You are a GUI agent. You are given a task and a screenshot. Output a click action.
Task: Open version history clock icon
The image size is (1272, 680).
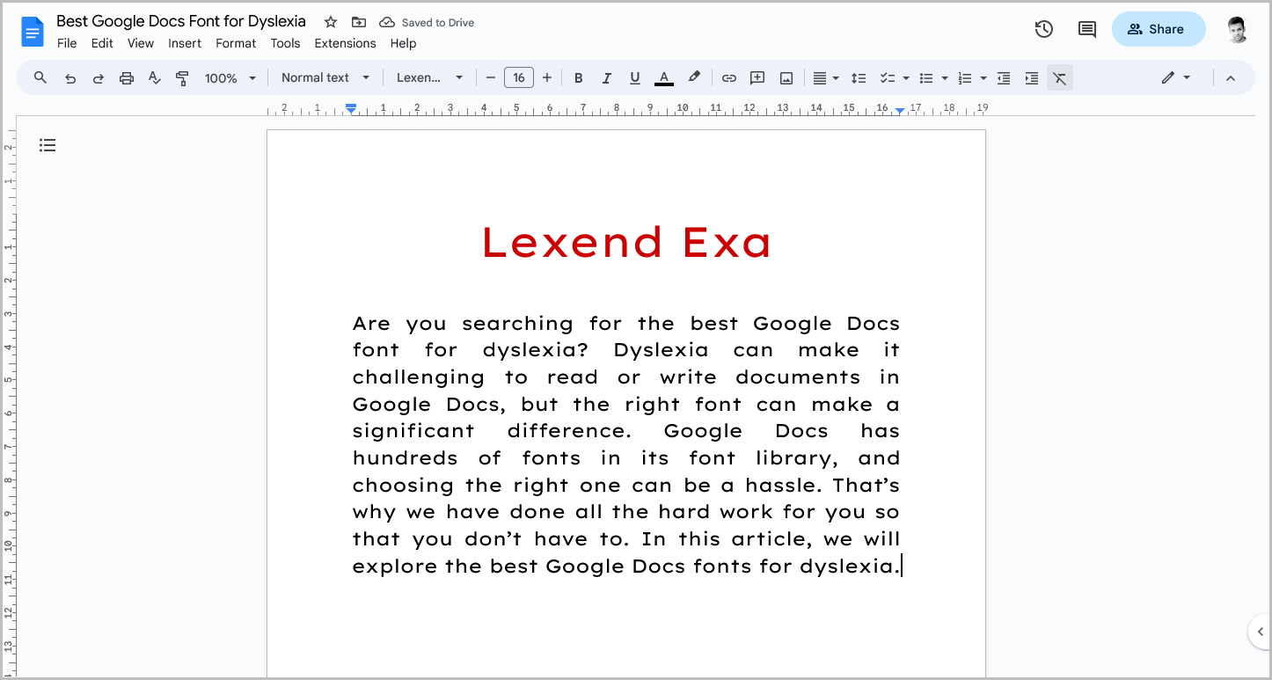click(x=1044, y=29)
